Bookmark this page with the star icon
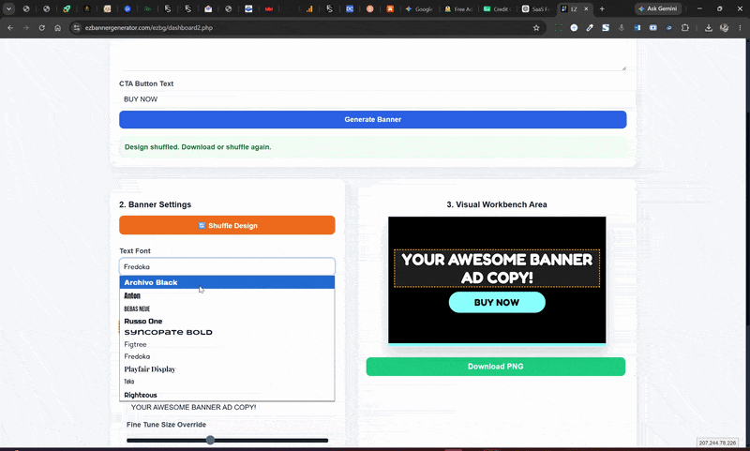The image size is (750, 451). (x=536, y=28)
